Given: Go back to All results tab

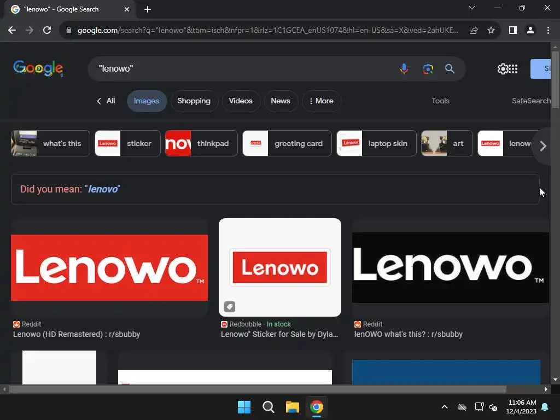Looking at the screenshot, I should pyautogui.click(x=106, y=101).
